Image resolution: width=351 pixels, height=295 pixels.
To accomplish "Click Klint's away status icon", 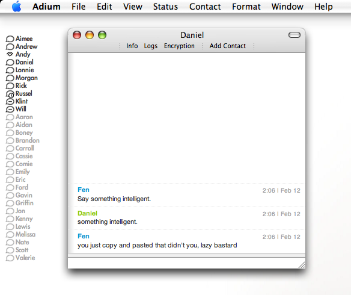I will tap(10, 102).
